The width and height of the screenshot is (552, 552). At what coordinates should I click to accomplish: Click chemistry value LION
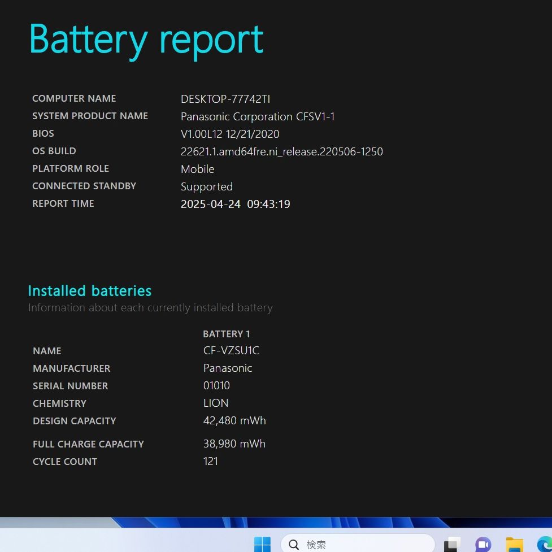[216, 403]
